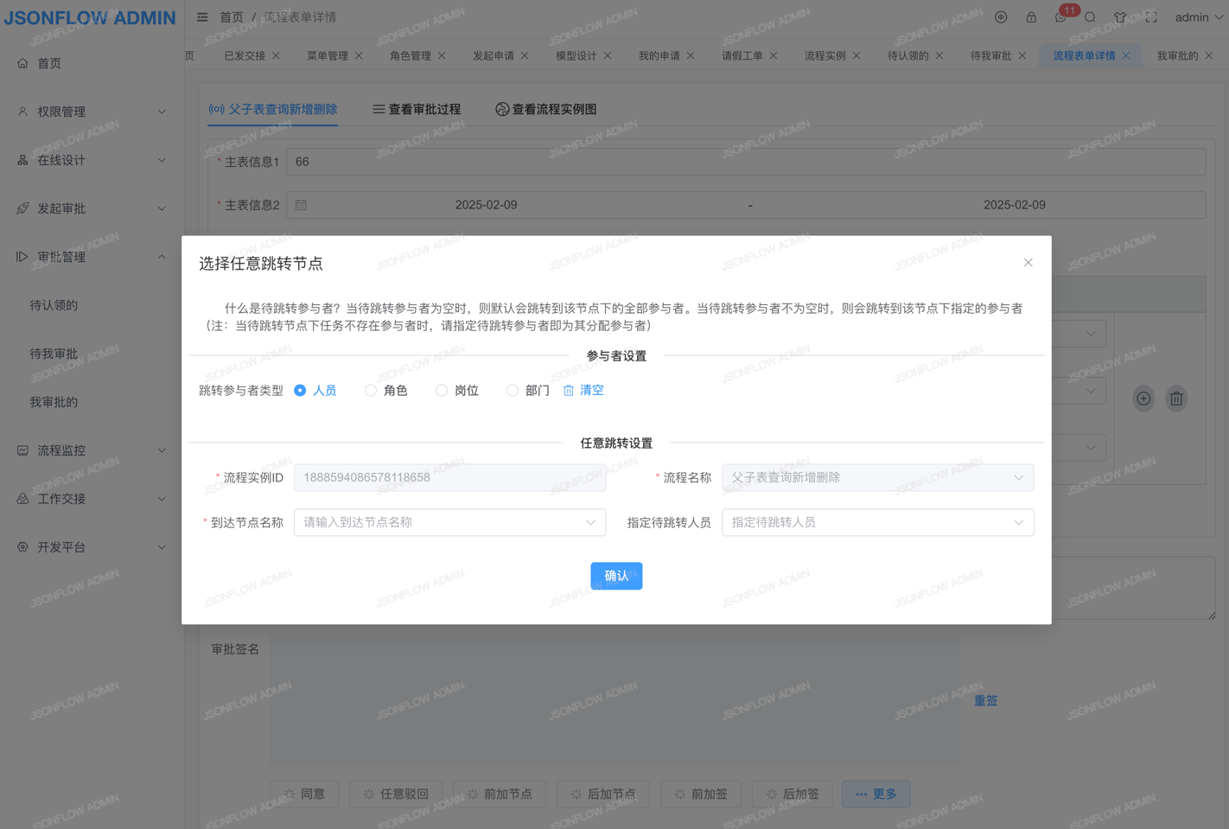Click the 清空 link
The image size is (1229, 829).
point(591,391)
